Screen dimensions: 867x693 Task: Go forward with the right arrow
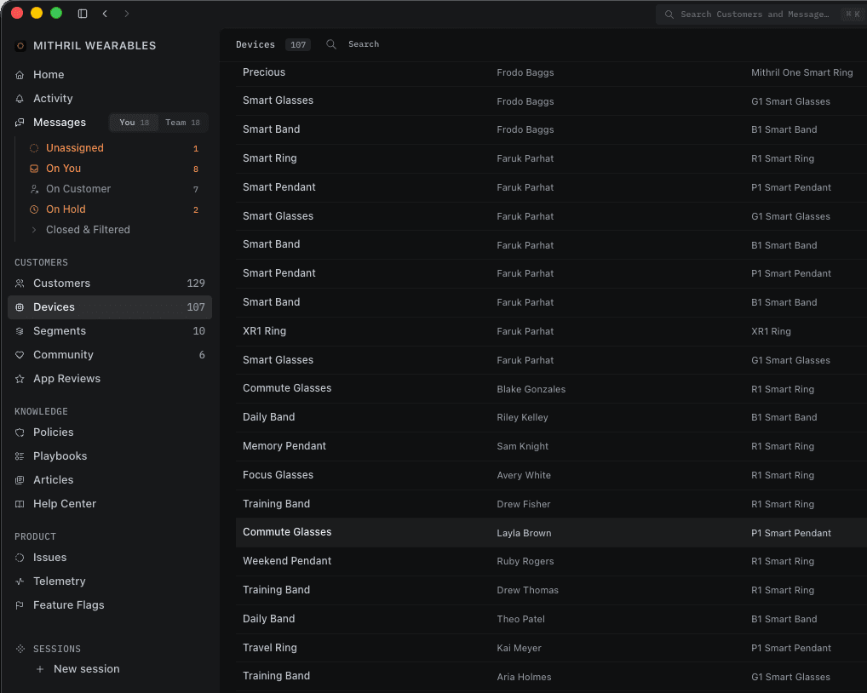click(x=127, y=14)
